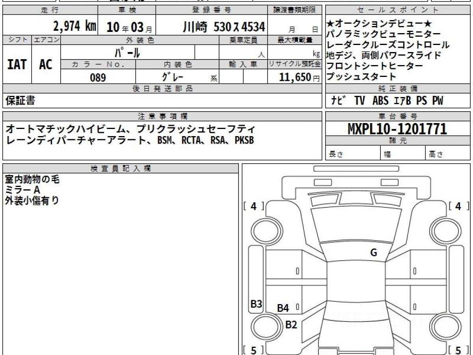Screen dimensions: 473x355
Task: Select the 最大積載量 header
Action: pyautogui.click(x=295, y=40)
